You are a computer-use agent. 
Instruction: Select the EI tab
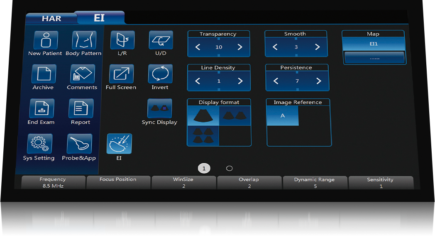pos(100,18)
